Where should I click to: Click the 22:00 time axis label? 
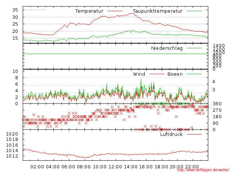tap(192, 167)
